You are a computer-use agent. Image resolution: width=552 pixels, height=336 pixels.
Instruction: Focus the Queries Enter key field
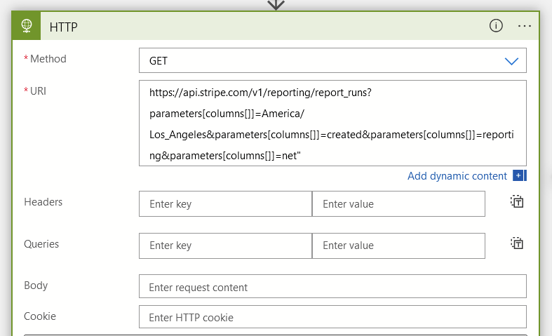[225, 246]
